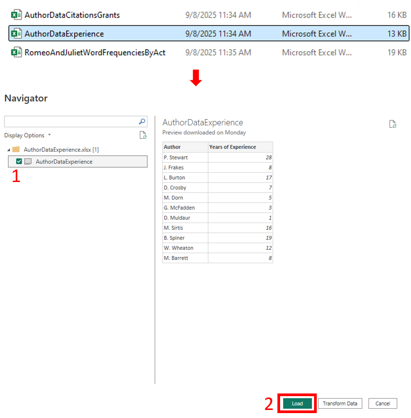Click the Excel icon of AuthorDataExperience file
Image resolution: width=411 pixels, height=418 pixels.
click(x=16, y=33)
